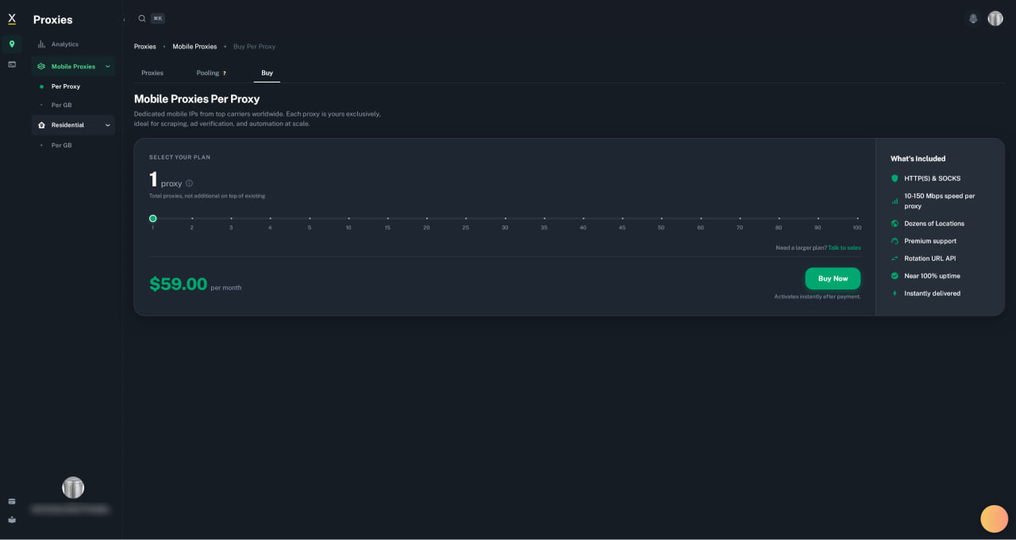Collapse the Residential section chevron
1016x540 pixels.
click(108, 125)
